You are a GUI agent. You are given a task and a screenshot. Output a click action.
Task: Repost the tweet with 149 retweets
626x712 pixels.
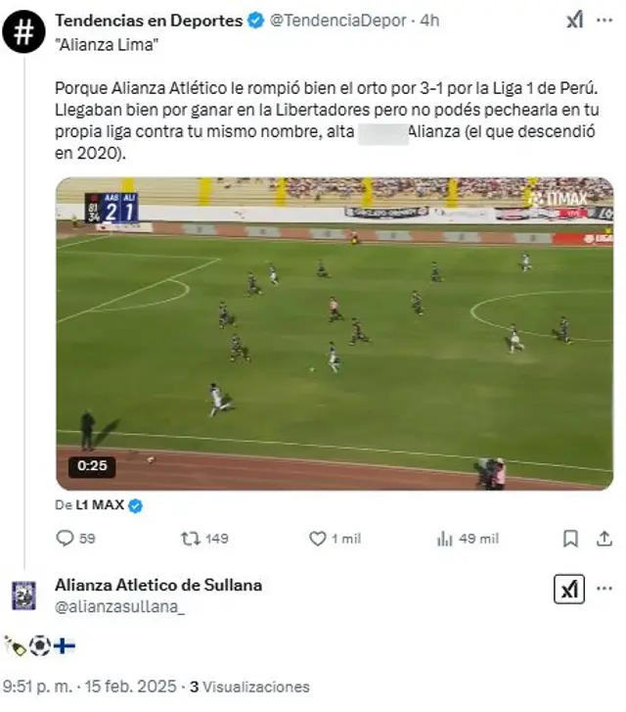pyautogui.click(x=191, y=539)
